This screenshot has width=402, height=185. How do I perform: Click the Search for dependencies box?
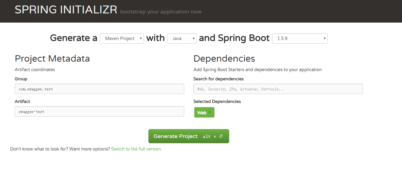point(278,89)
